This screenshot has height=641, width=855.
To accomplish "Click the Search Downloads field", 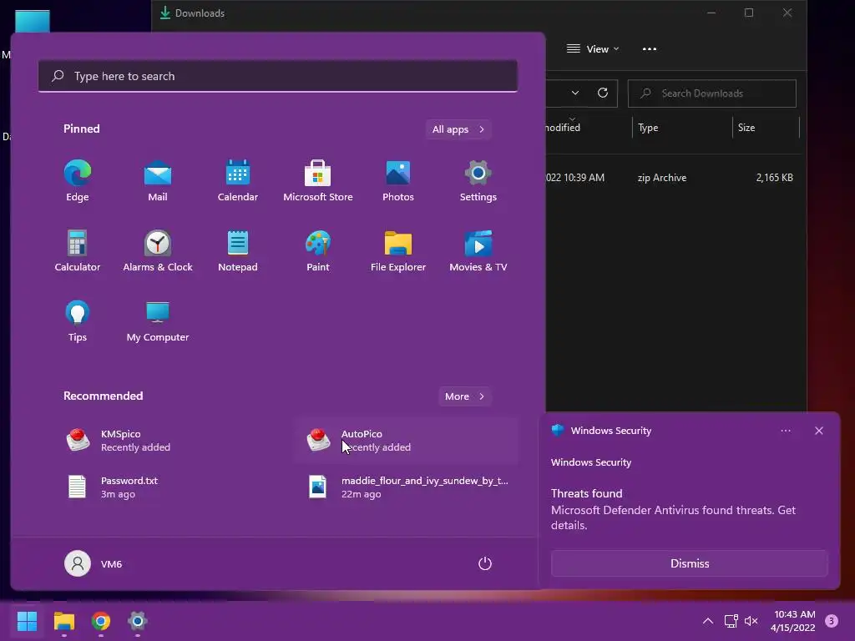I will pyautogui.click(x=711, y=93).
